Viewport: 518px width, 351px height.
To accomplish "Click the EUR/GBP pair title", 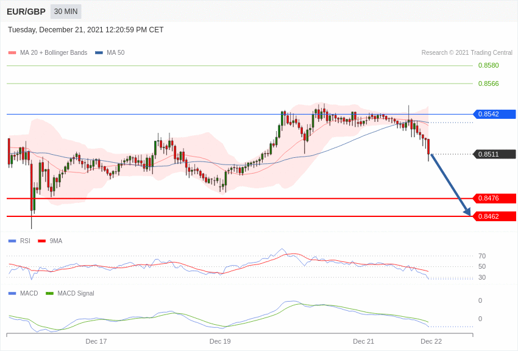I will click(26, 12).
